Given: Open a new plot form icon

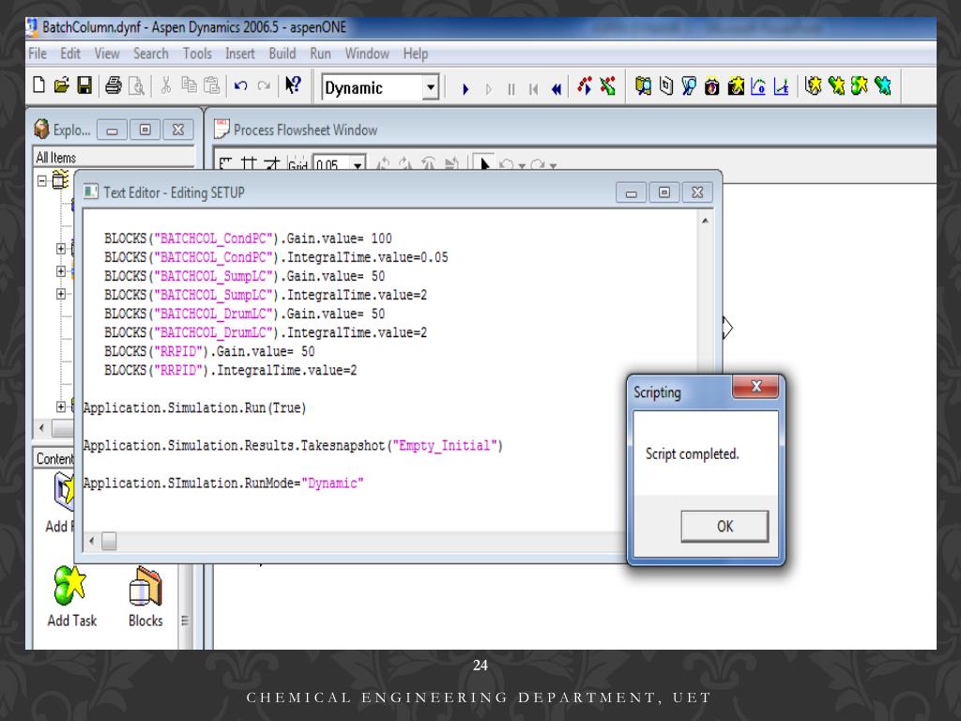Looking at the screenshot, I should 758,85.
